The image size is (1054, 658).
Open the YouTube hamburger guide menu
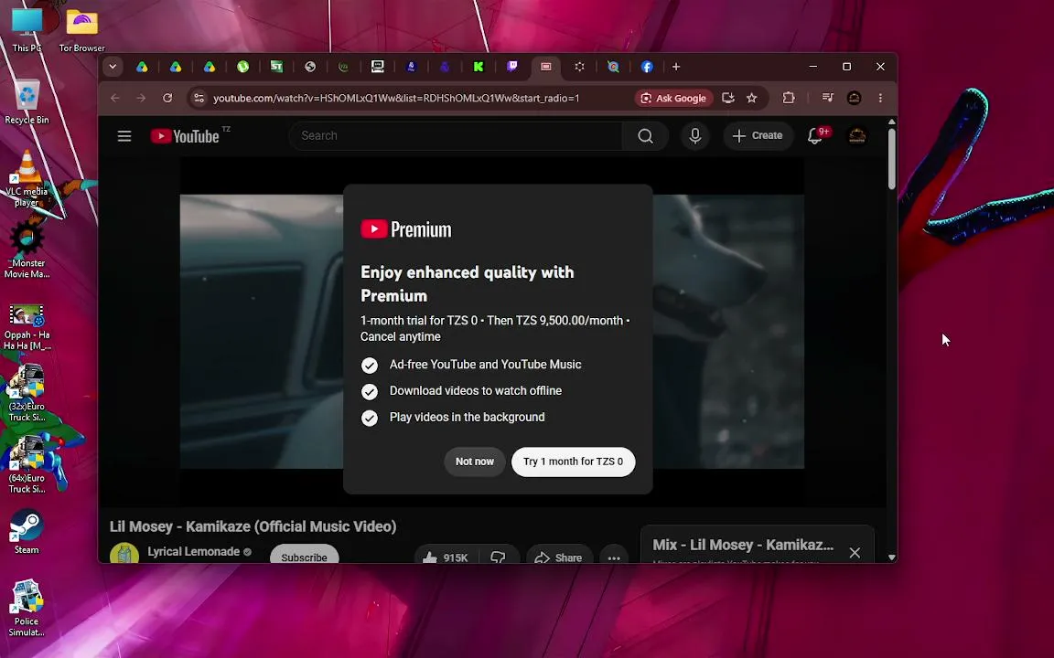[x=124, y=136]
